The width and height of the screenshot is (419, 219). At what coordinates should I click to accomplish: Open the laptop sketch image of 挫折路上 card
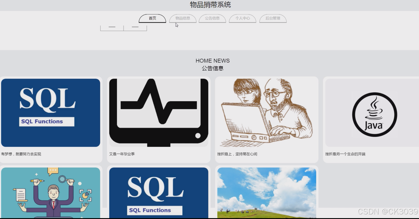coord(267,113)
